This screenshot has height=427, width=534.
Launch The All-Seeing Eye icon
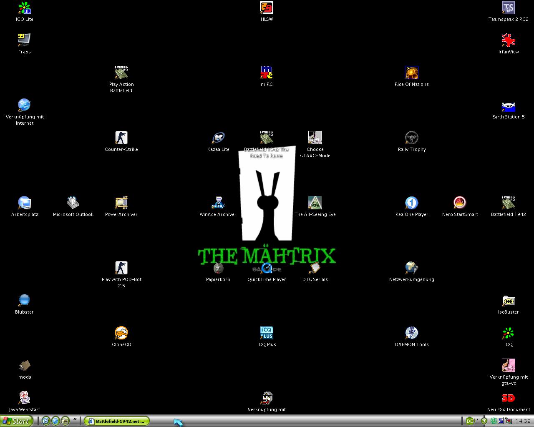(315, 206)
